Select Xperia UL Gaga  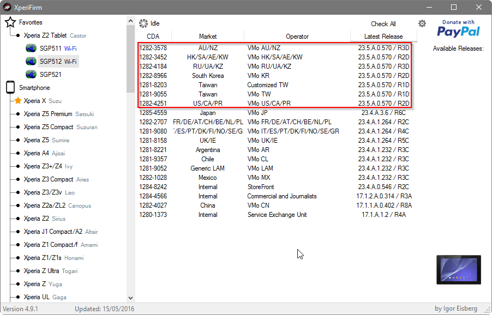pyautogui.click(x=45, y=297)
